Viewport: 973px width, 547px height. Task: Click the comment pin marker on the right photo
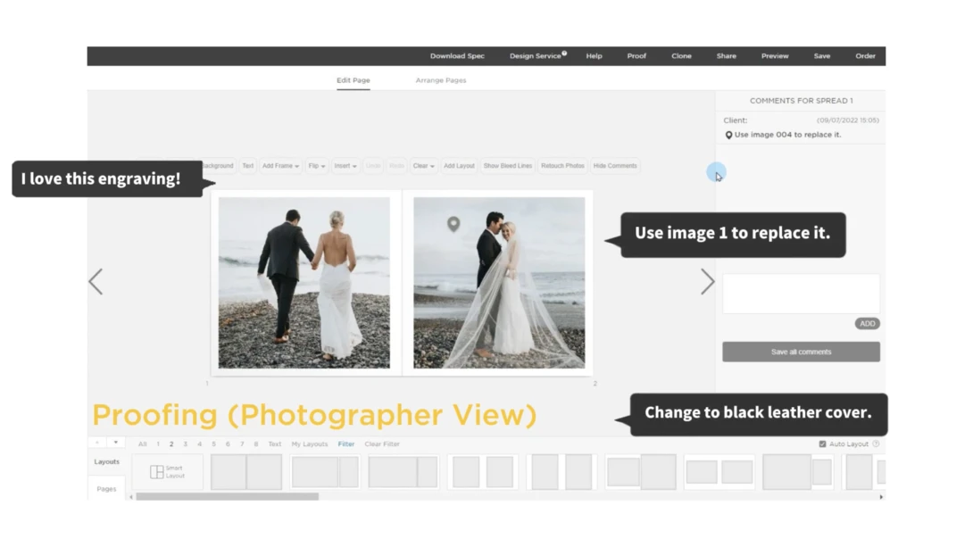pos(453,224)
